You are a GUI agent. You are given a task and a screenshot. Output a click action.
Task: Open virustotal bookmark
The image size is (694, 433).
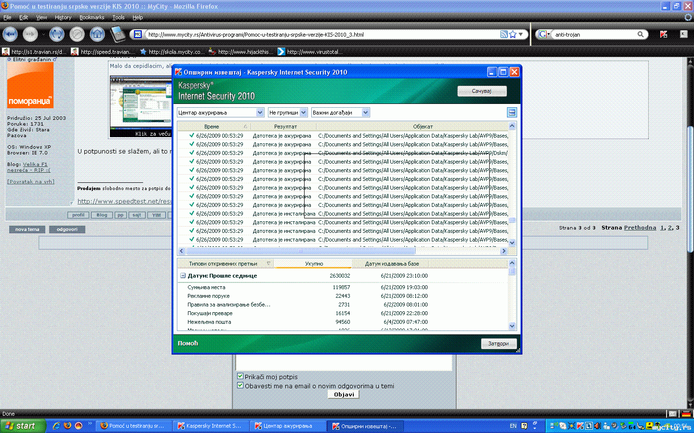pyautogui.click(x=310, y=51)
